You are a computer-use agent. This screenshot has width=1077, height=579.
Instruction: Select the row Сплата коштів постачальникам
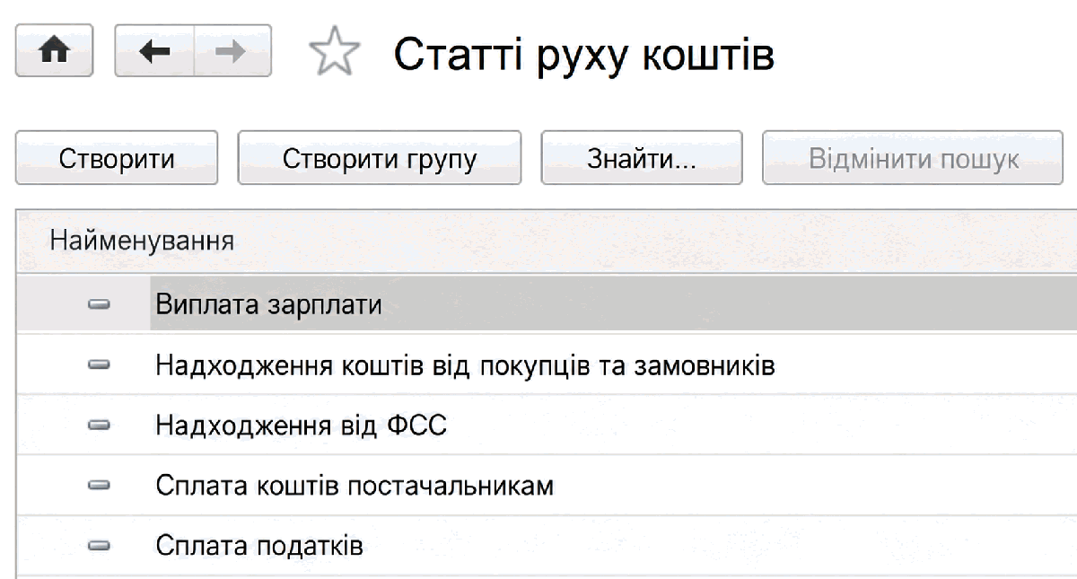547,486
